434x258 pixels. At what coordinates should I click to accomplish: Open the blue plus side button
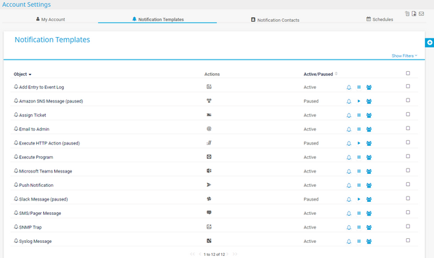(x=430, y=42)
